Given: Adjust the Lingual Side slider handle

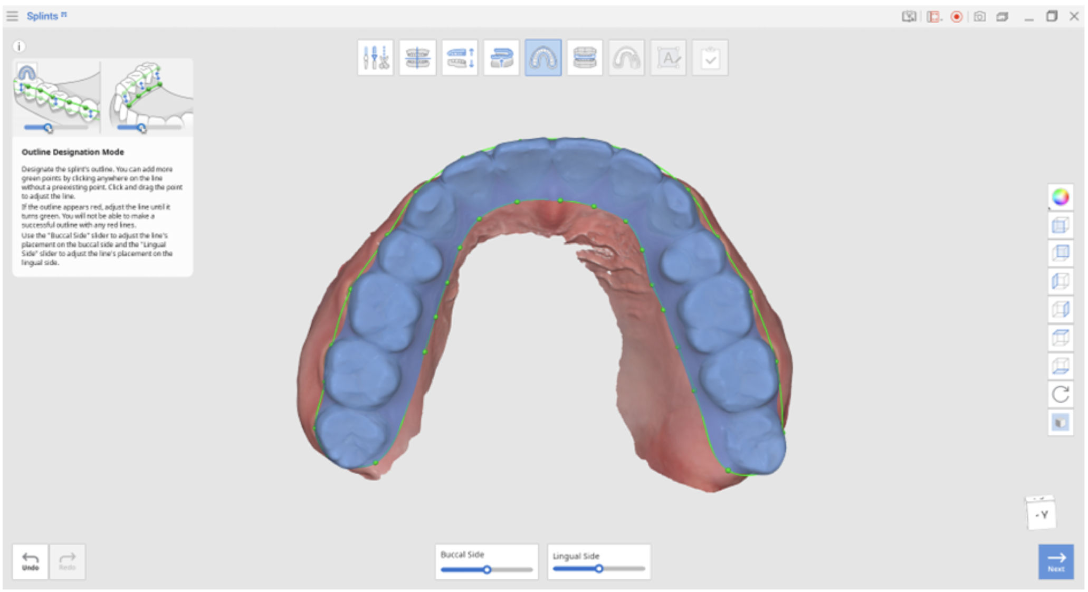Looking at the screenshot, I should (x=599, y=569).
